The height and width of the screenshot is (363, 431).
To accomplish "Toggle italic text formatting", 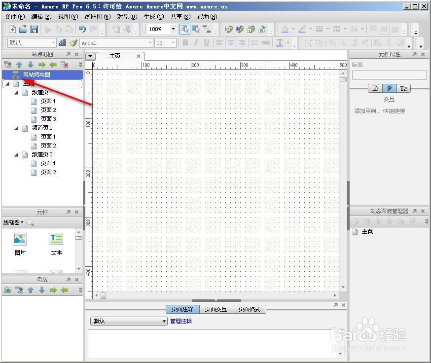I will pyautogui.click(x=196, y=43).
